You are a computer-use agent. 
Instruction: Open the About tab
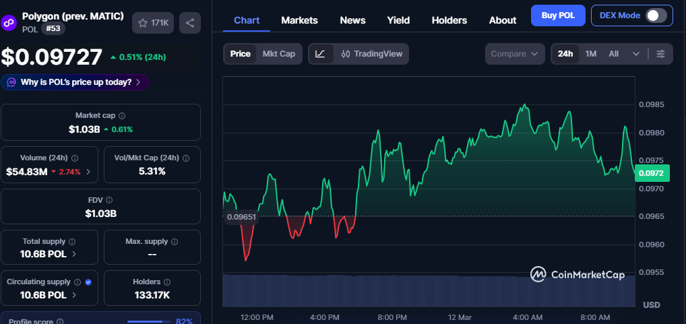[x=503, y=20]
